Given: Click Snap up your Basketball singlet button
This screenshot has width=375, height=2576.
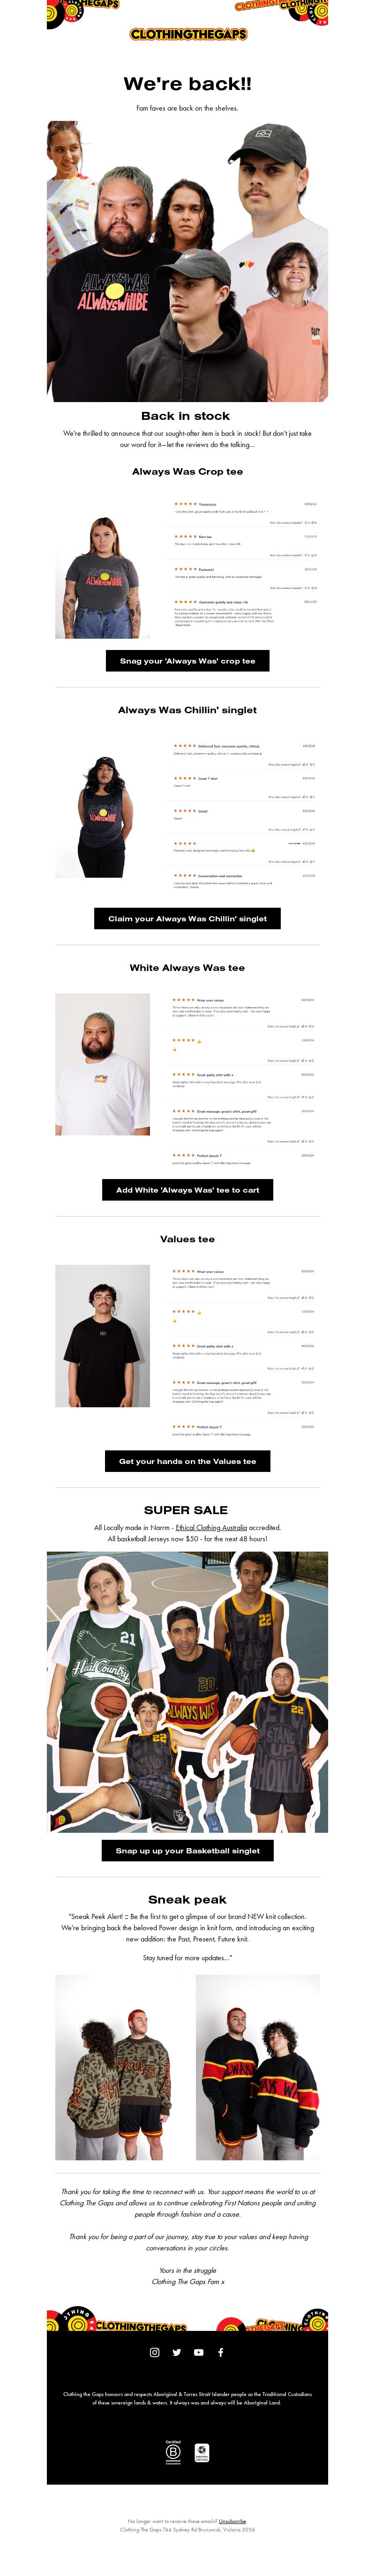Looking at the screenshot, I should pos(187,1850).
